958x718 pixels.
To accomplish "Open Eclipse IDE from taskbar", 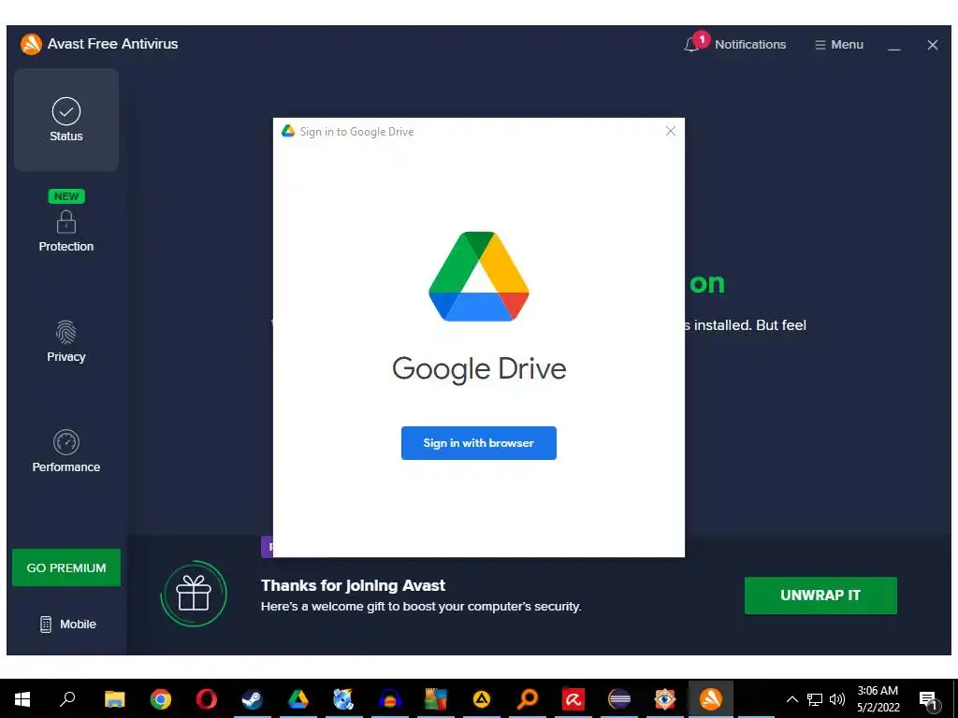I will pyautogui.click(x=619, y=699).
